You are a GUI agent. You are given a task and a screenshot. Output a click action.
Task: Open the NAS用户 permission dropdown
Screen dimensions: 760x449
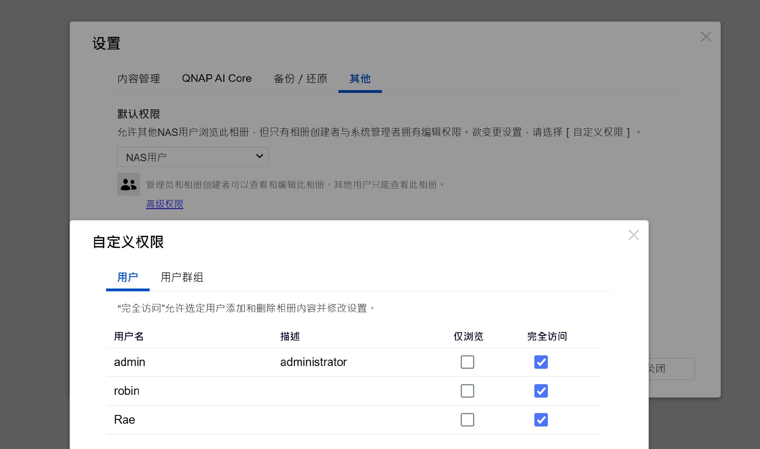(193, 157)
